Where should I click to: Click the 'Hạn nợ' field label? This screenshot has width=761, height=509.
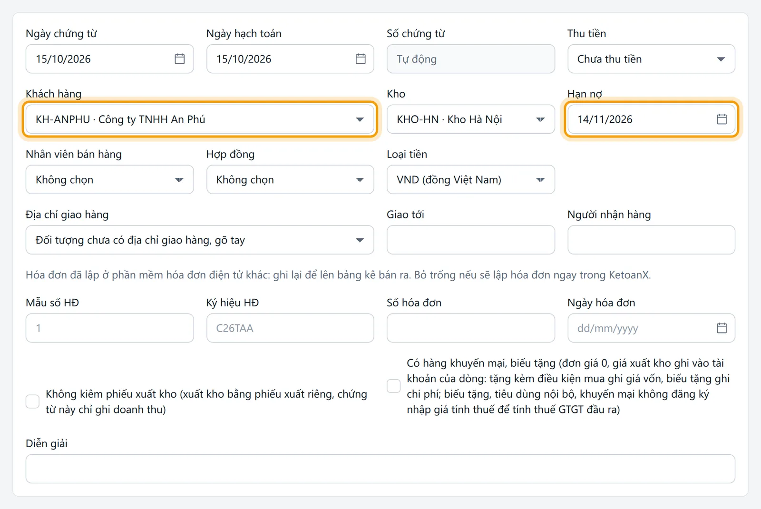click(x=585, y=94)
